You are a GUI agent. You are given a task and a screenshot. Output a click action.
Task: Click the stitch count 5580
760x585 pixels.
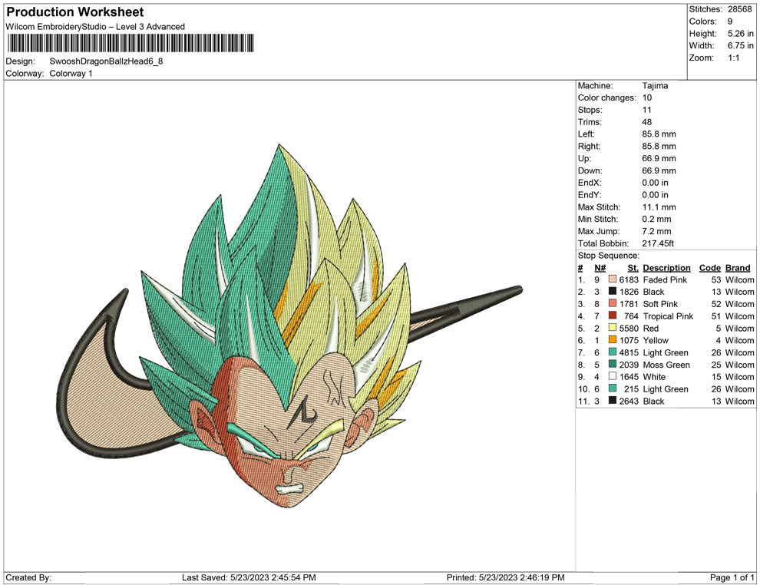click(x=629, y=328)
